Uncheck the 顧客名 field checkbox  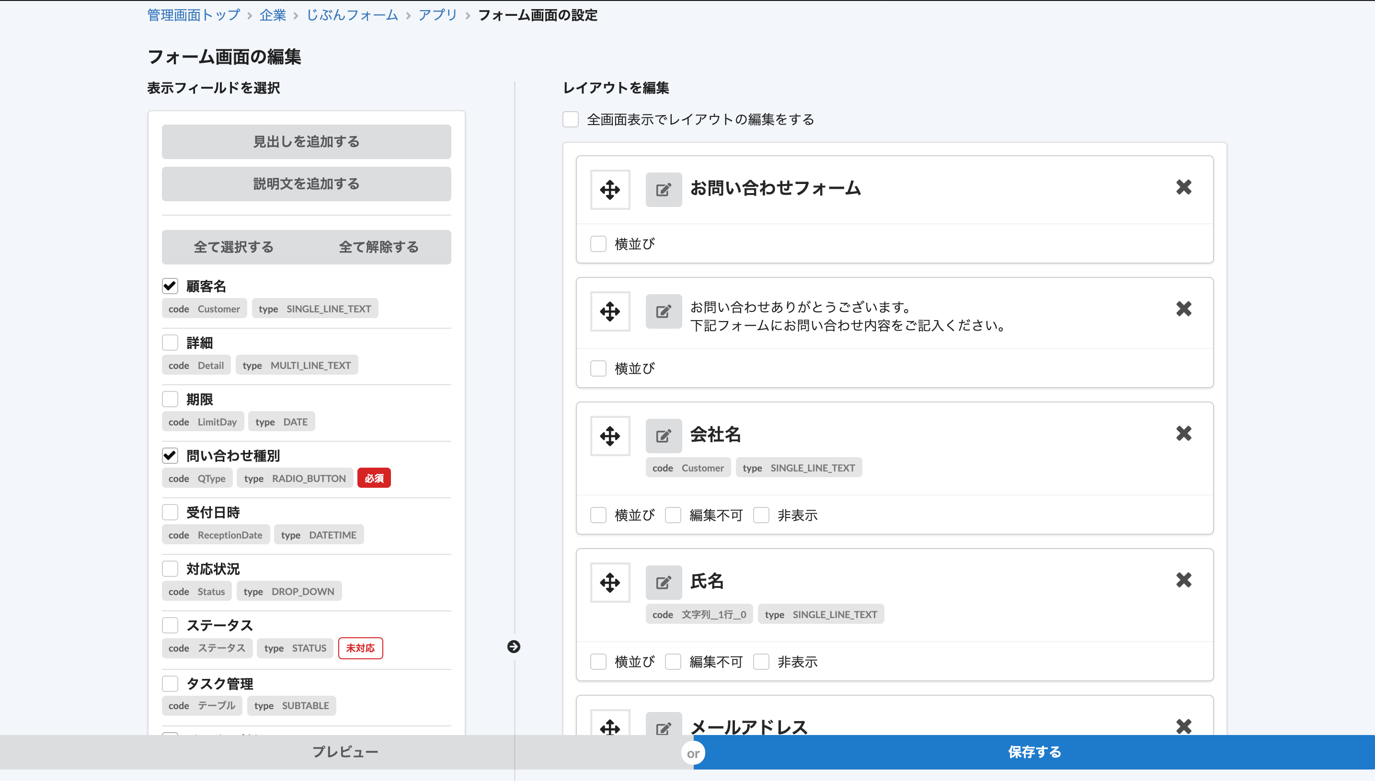pyautogui.click(x=170, y=286)
